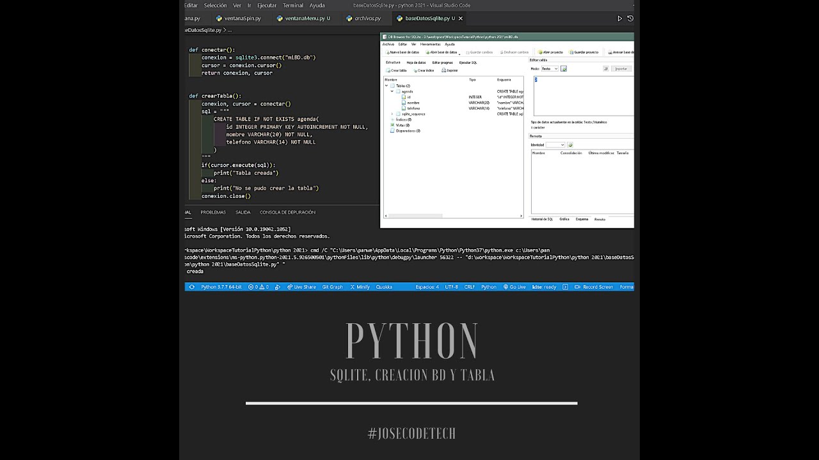
Task: Change encoding via UTF-8 status item
Action: click(x=451, y=287)
